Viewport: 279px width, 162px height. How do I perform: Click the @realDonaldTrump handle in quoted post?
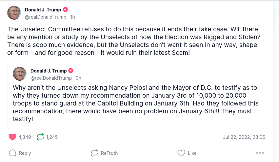[x=51, y=78]
